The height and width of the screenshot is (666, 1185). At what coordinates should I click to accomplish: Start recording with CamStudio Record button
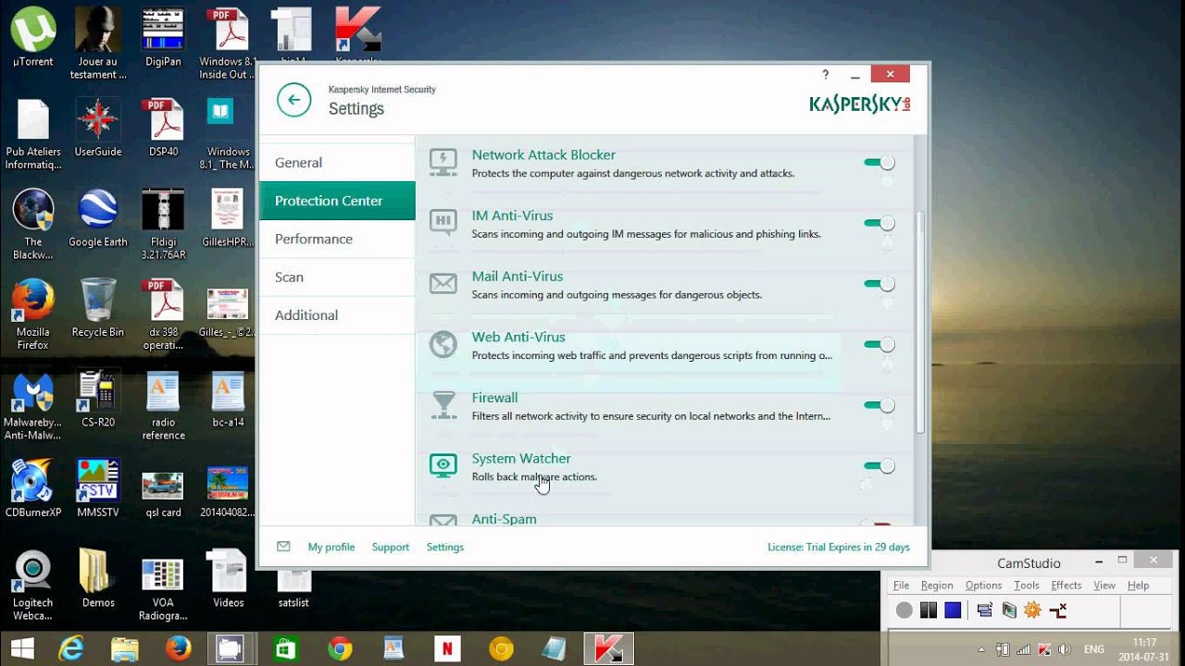coord(904,610)
